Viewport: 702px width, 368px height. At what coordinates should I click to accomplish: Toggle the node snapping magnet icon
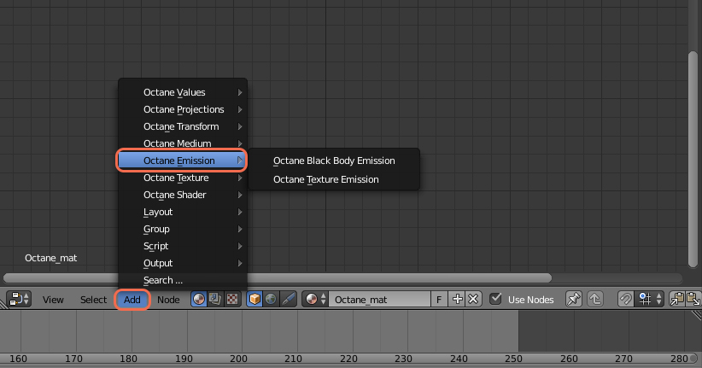tap(625, 300)
